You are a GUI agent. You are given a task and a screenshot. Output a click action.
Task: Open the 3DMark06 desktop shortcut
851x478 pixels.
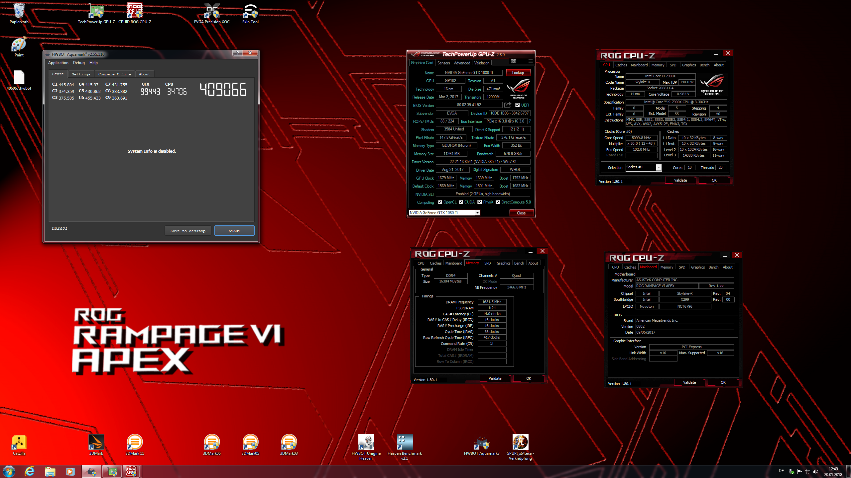[212, 445]
